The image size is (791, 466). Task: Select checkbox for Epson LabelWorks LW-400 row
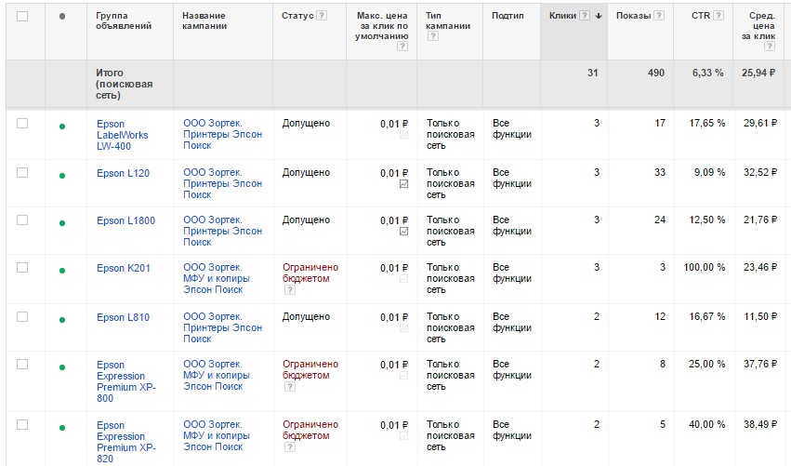[22, 123]
